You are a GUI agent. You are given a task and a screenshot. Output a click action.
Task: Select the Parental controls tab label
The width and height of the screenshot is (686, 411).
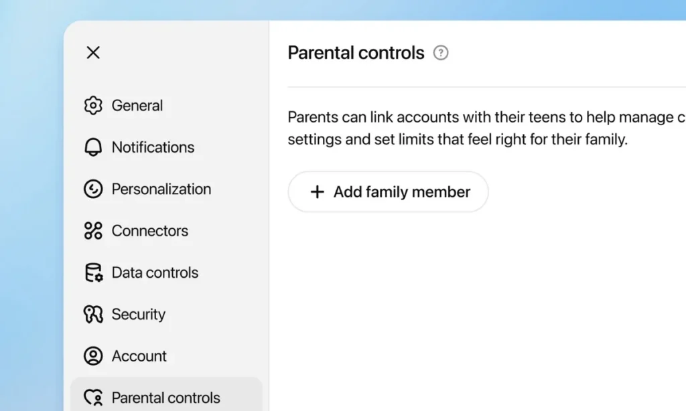(166, 398)
